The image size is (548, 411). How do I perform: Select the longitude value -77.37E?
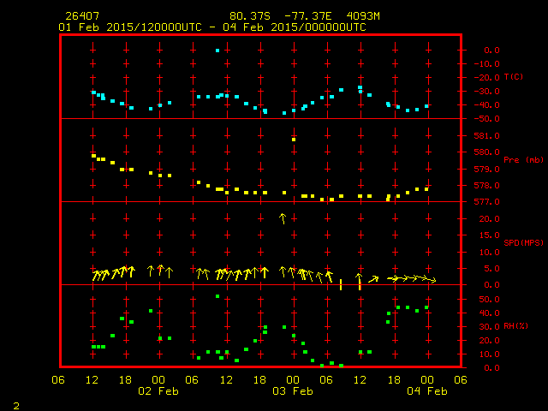point(308,16)
